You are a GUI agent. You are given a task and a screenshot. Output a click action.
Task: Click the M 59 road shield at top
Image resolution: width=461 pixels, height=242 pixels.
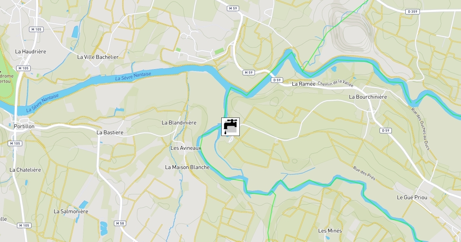[x=232, y=8]
